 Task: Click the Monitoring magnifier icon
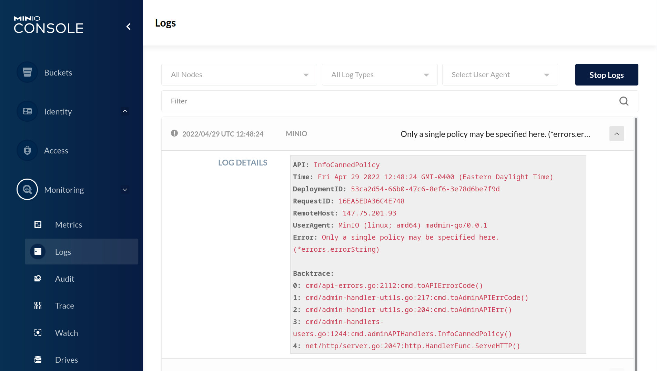click(27, 189)
